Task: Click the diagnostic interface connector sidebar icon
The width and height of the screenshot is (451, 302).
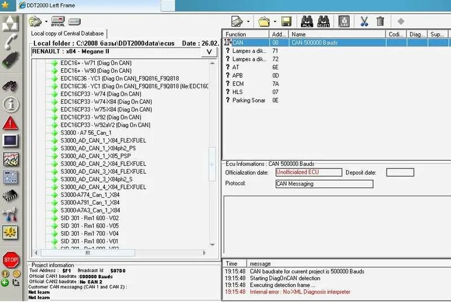Action: [x=10, y=60]
